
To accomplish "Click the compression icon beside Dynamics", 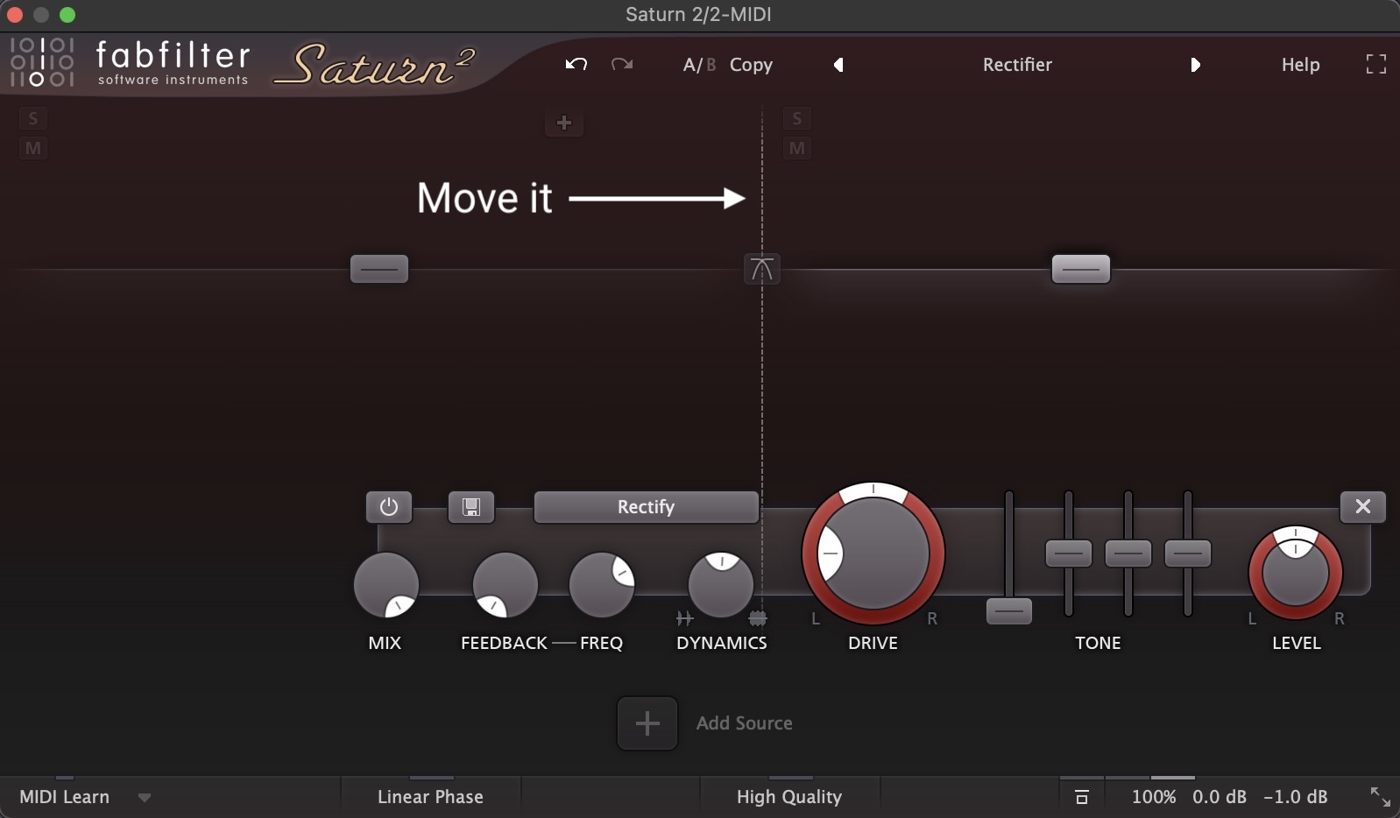I will (758, 618).
